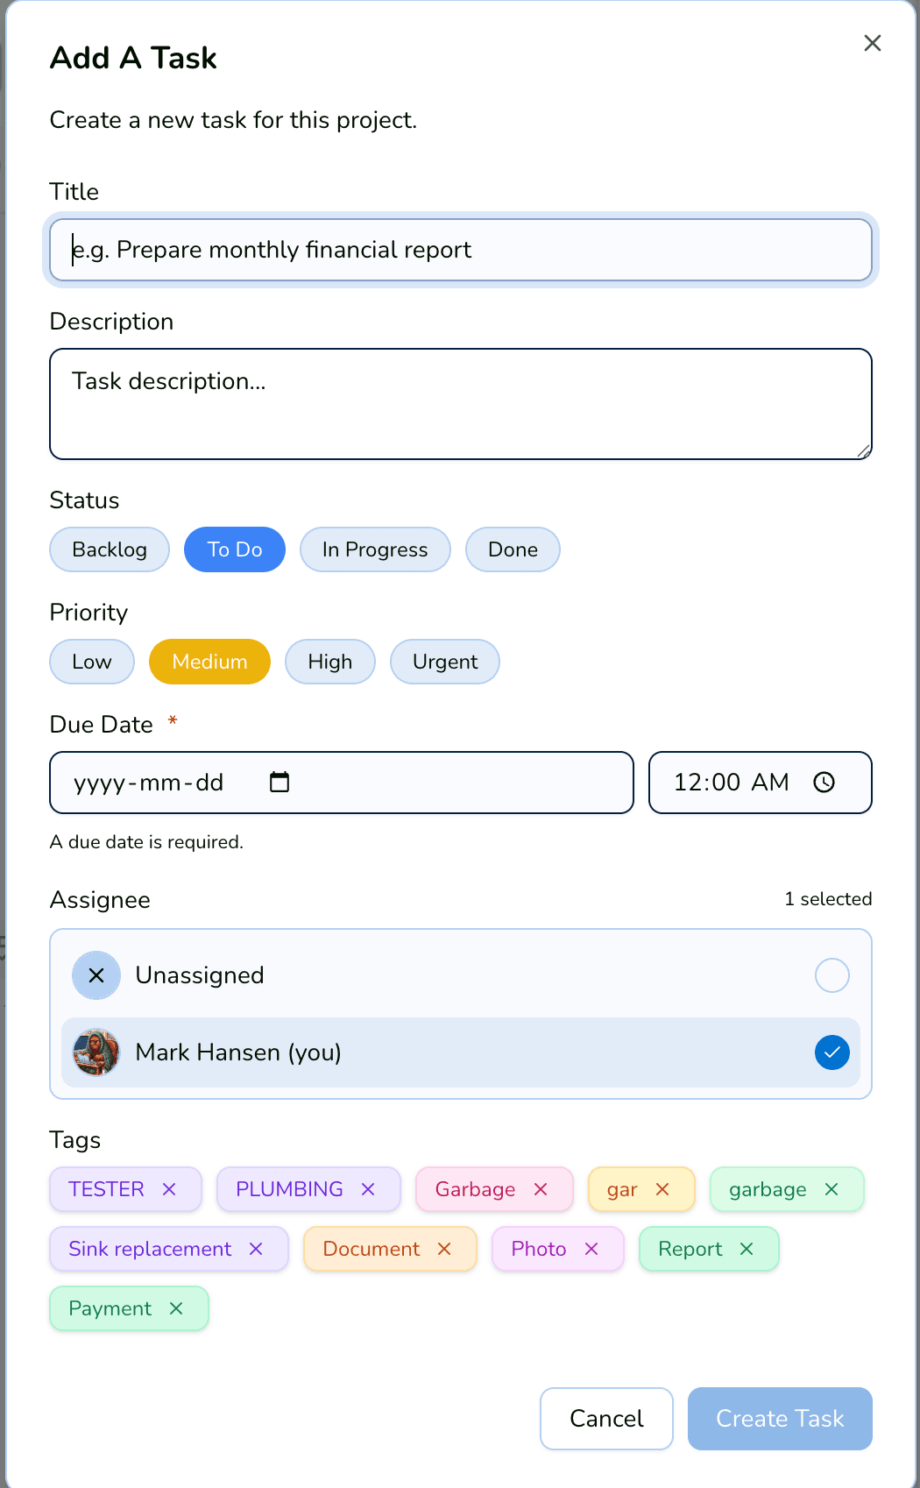
Task: Click the '1 selected' assignee count
Action: coord(828,899)
